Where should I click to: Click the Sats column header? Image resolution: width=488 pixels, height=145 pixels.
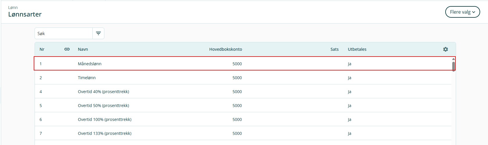(334, 49)
